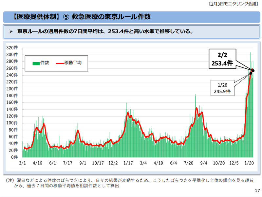Click the 6/4 x-axis date label
Image resolution: width=262 pixels, height=197 pixels.
click(x=174, y=163)
